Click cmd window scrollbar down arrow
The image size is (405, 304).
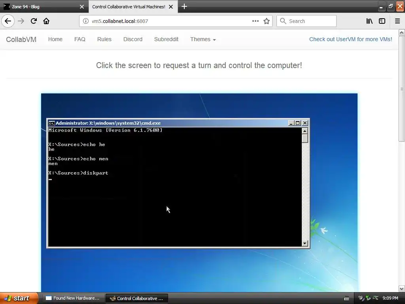[305, 243]
